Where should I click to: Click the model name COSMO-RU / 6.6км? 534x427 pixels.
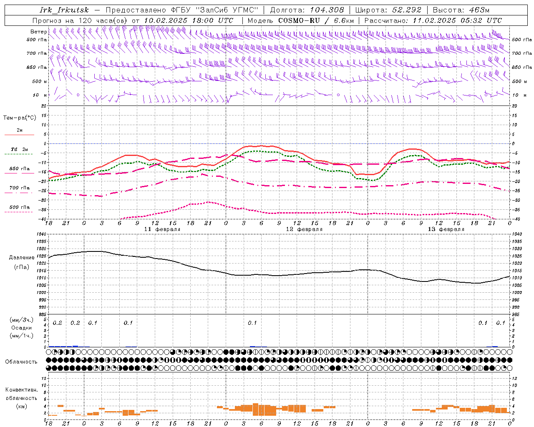(x=316, y=20)
